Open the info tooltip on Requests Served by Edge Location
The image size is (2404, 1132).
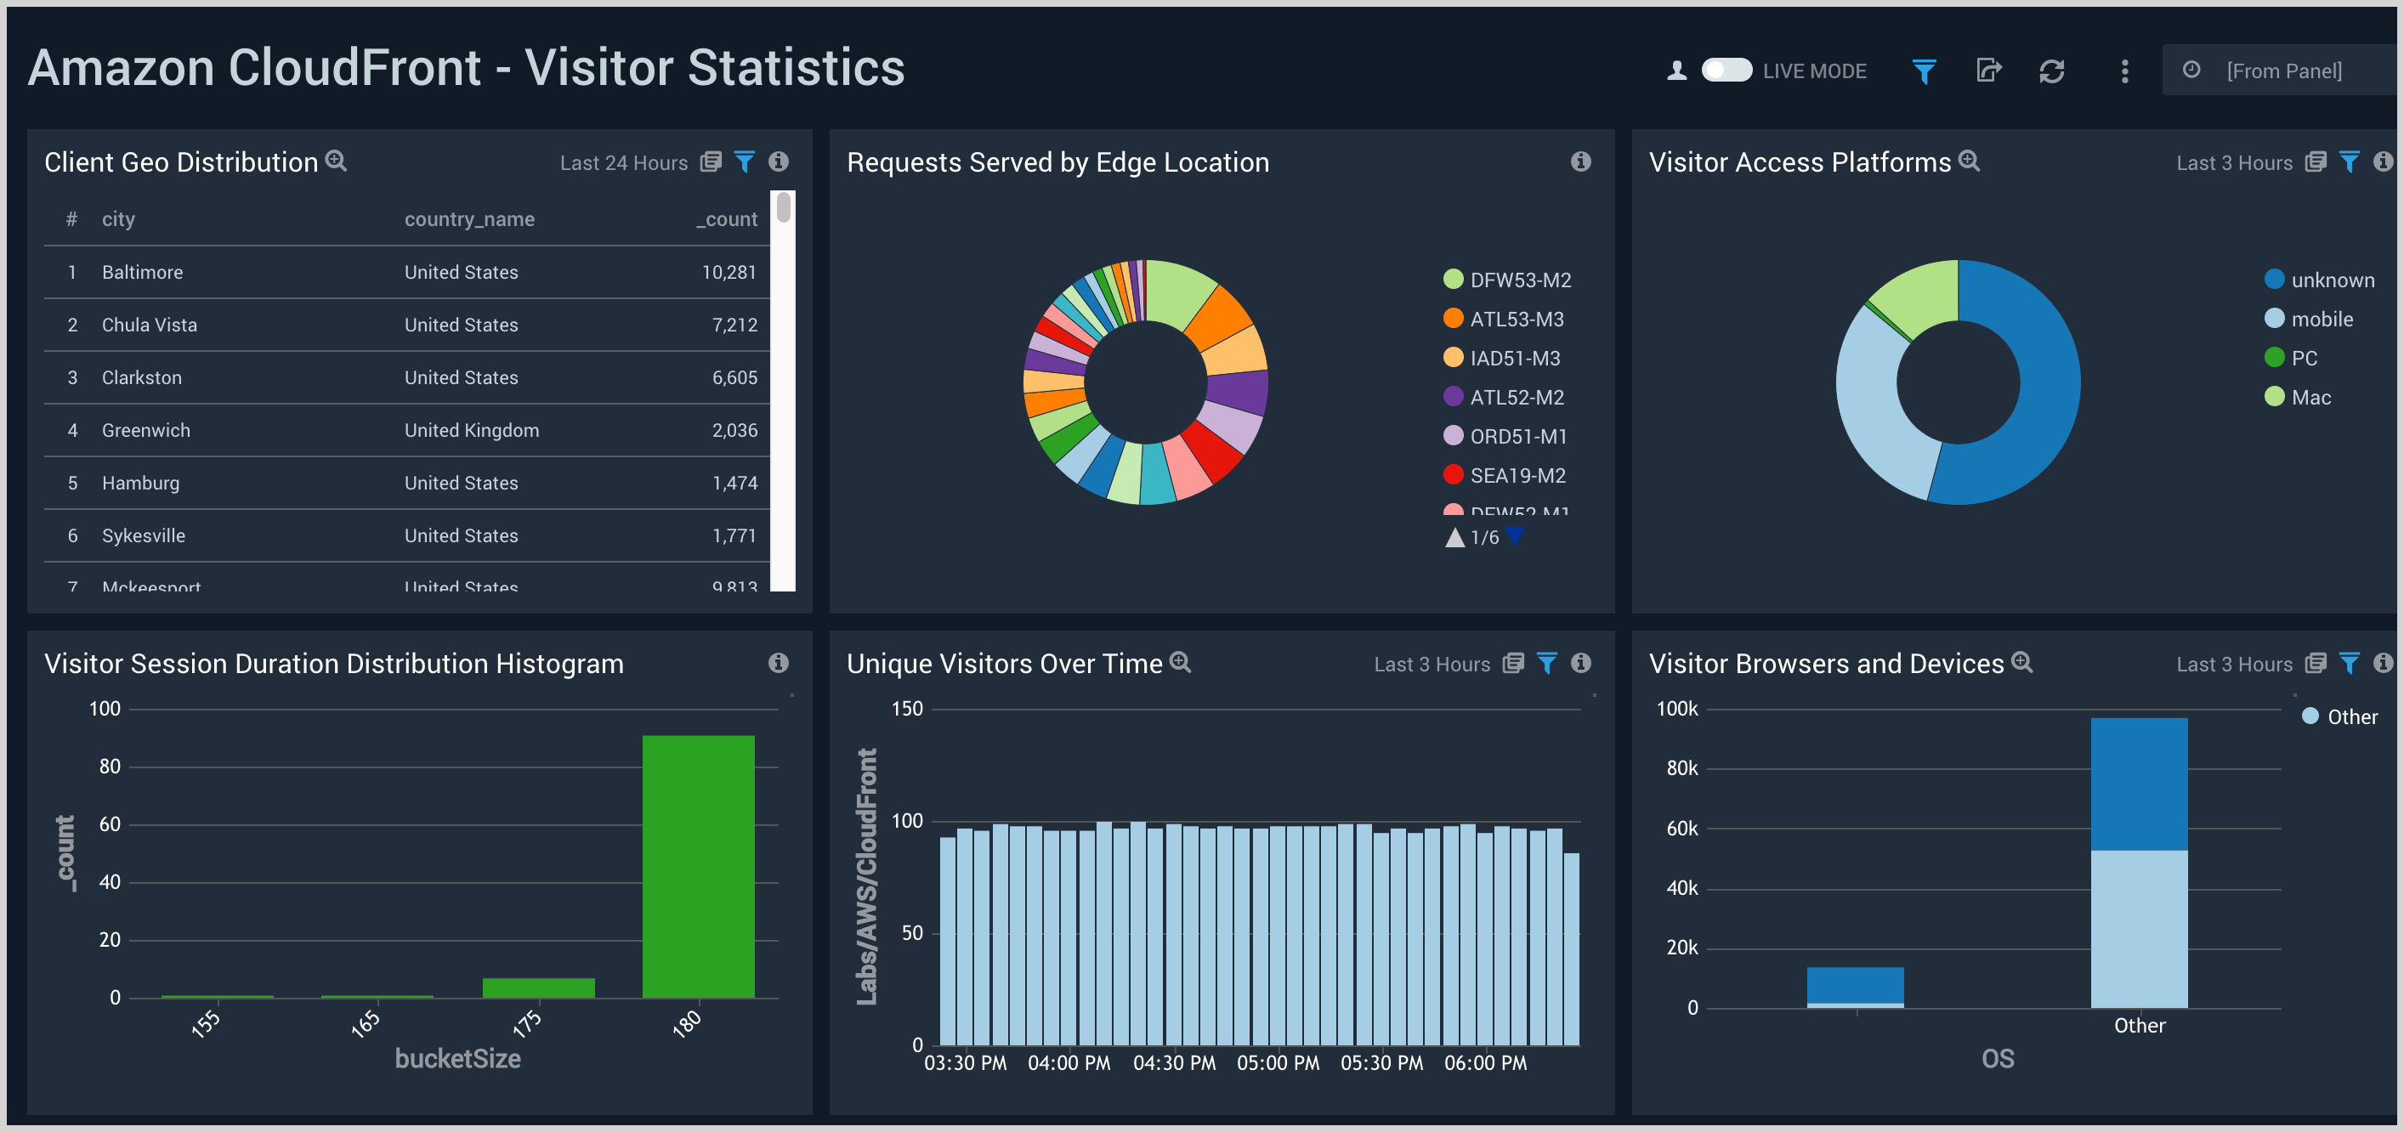click(1581, 161)
